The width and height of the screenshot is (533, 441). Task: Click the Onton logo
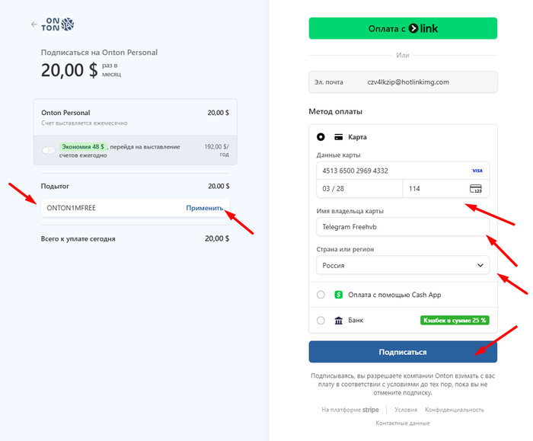click(x=57, y=24)
